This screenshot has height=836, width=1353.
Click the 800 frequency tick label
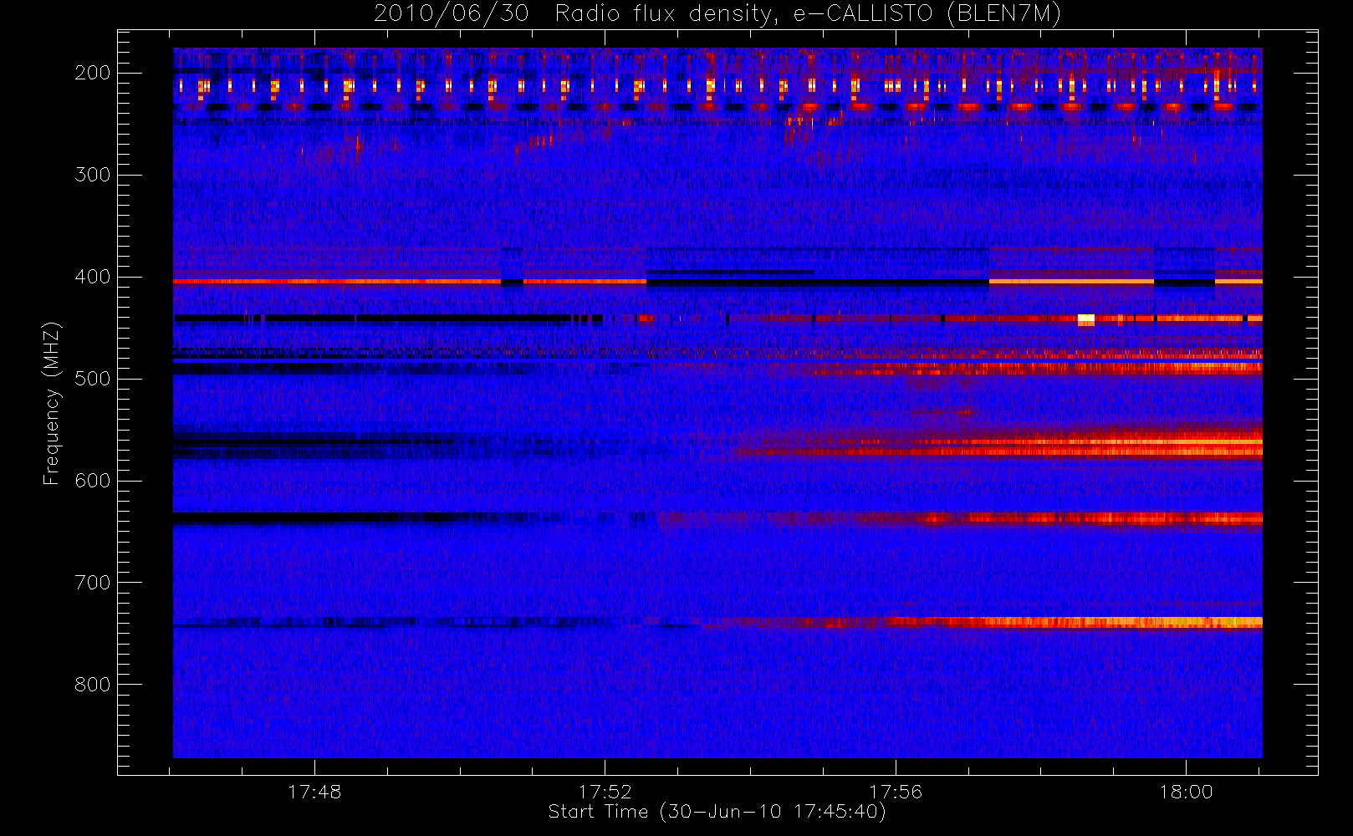click(x=92, y=685)
